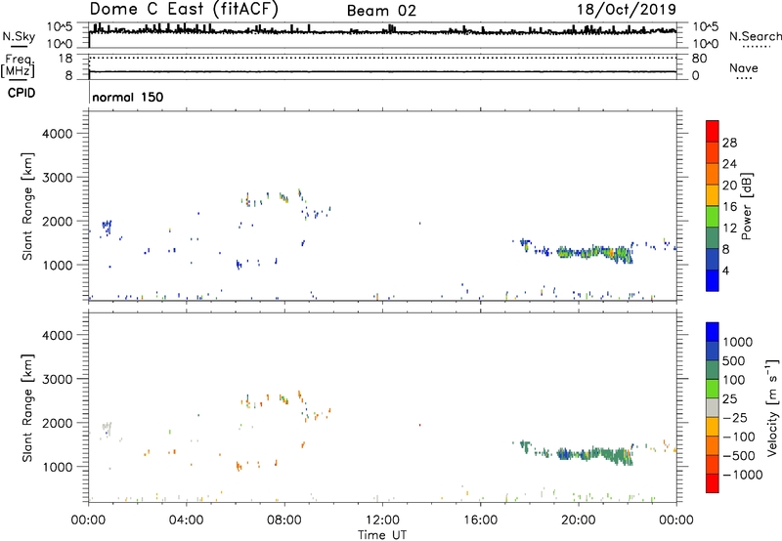Click the Nave axis value '80'
This screenshot has width=782, height=541.
point(699,59)
